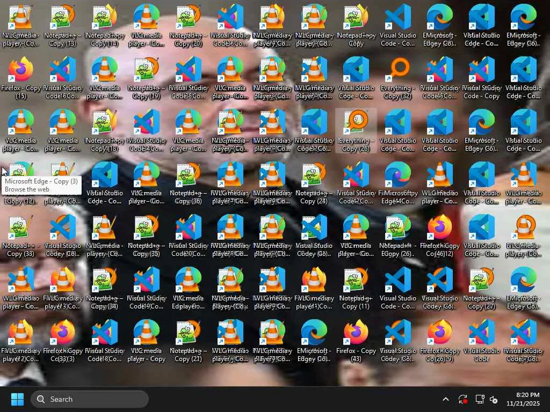Click the muted volume tray icon

click(494, 399)
